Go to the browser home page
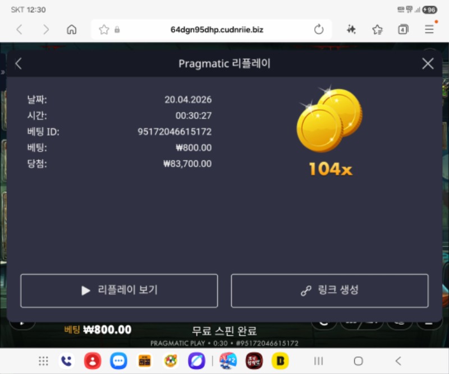This screenshot has width=449, height=374. (71, 30)
